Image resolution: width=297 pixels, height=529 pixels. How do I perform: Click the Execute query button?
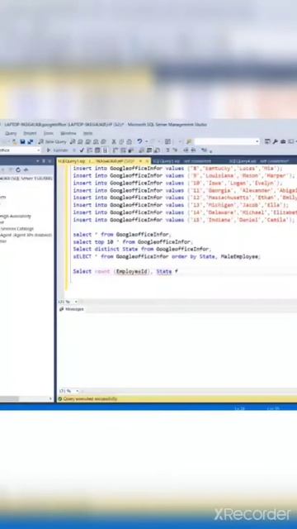pos(57,150)
